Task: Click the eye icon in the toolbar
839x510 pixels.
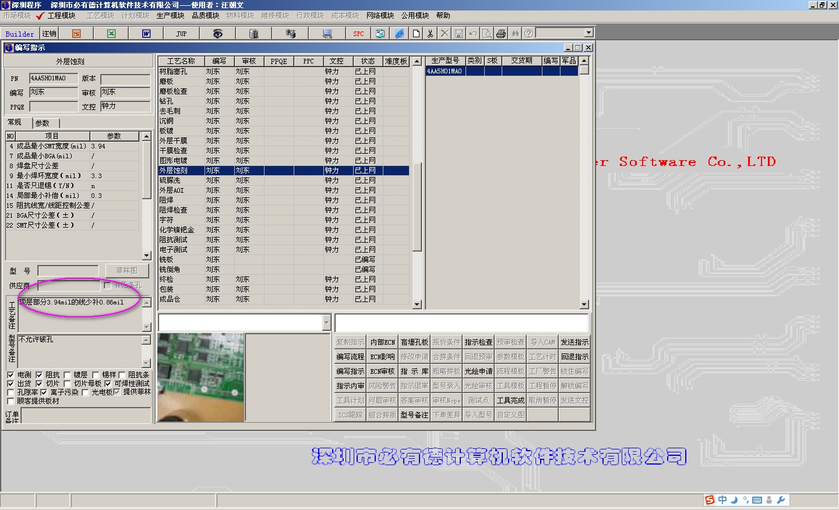Action: [x=217, y=34]
